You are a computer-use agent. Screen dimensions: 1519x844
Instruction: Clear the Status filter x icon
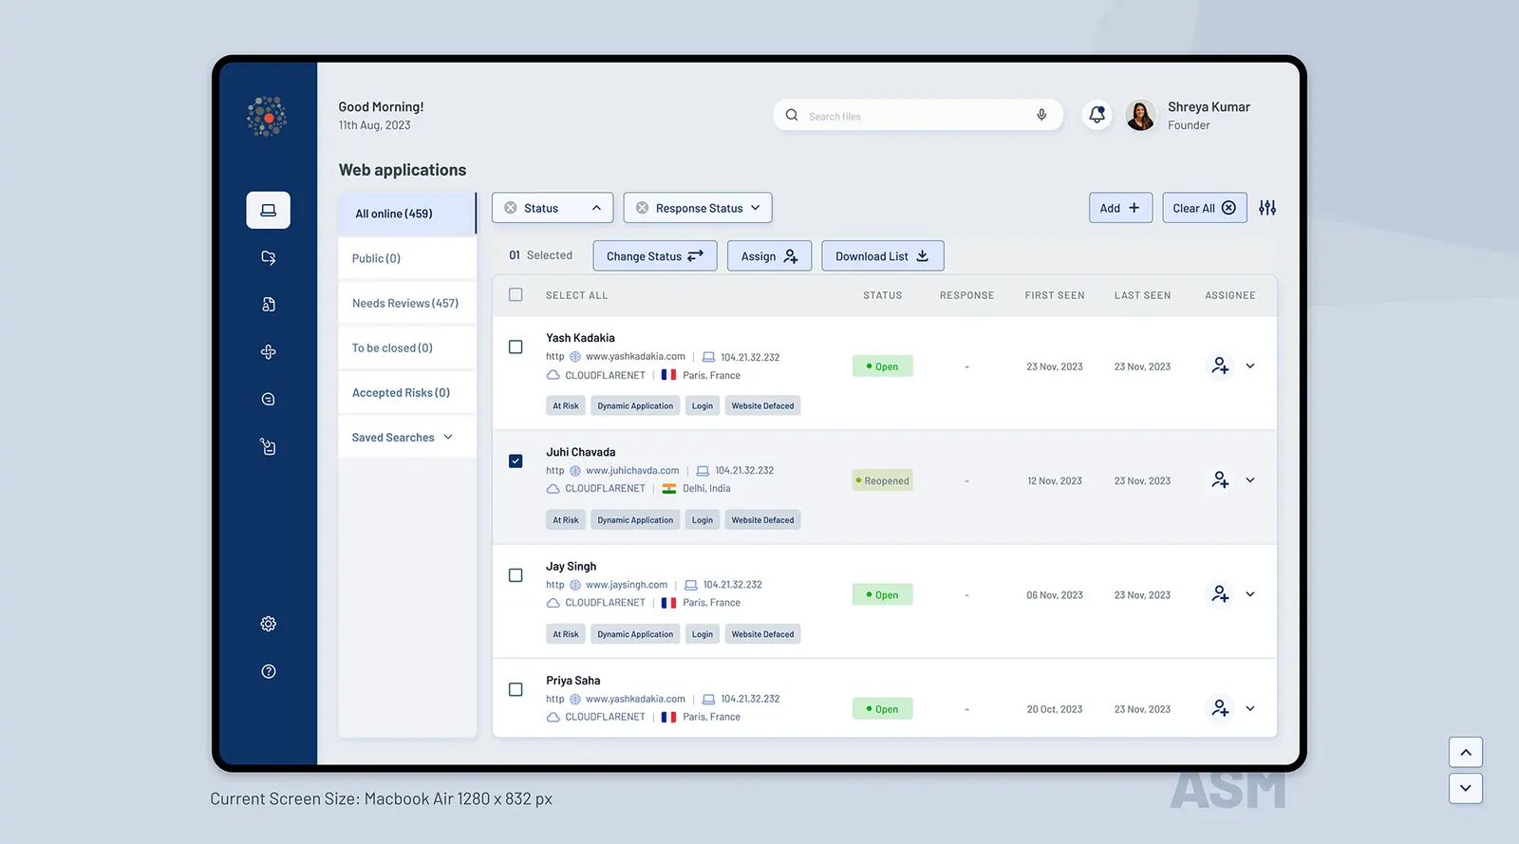(x=511, y=208)
